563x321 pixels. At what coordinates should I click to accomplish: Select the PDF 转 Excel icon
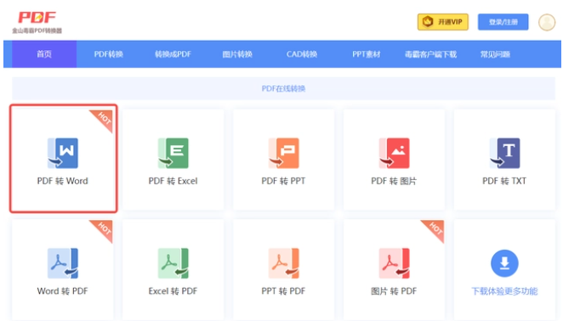coord(173,153)
